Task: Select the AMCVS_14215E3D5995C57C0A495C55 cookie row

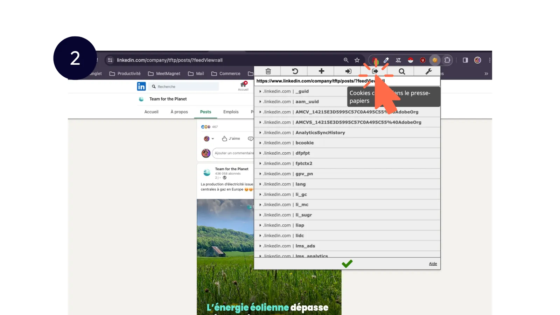Action: [347, 122]
